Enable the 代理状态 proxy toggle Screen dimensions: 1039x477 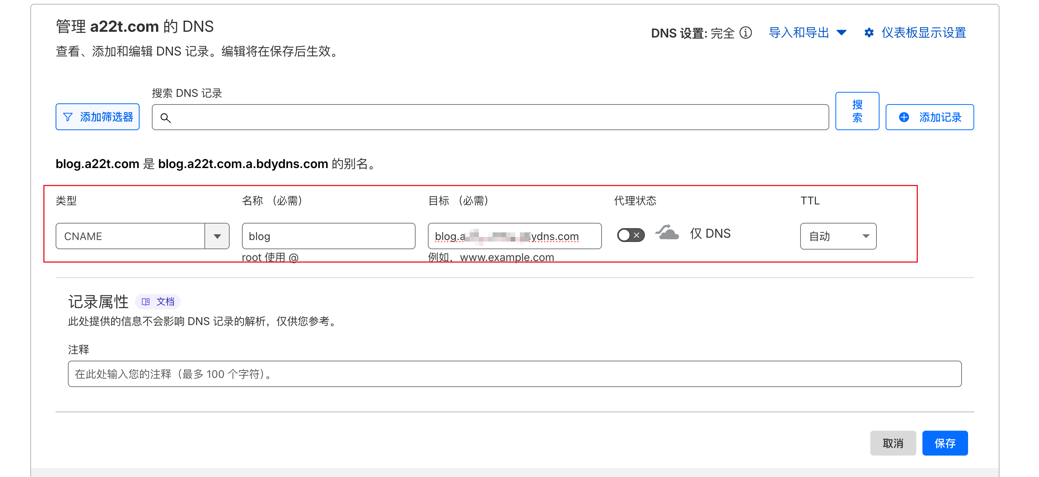tap(630, 235)
